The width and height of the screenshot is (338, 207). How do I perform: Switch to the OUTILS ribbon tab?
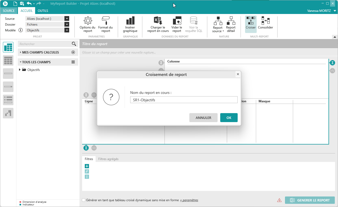[43, 11]
